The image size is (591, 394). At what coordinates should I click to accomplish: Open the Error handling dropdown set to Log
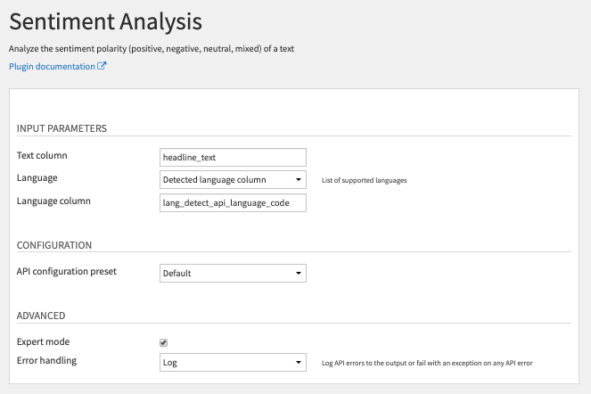(x=233, y=362)
